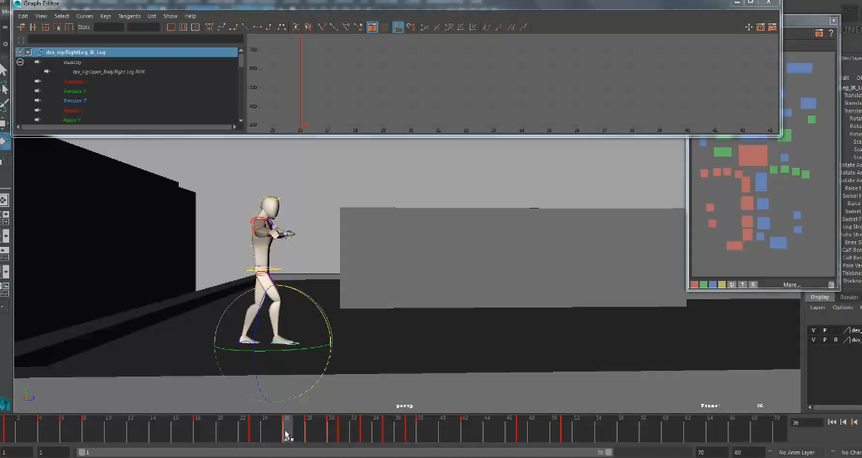Select the red color swatch in picker

(x=694, y=284)
